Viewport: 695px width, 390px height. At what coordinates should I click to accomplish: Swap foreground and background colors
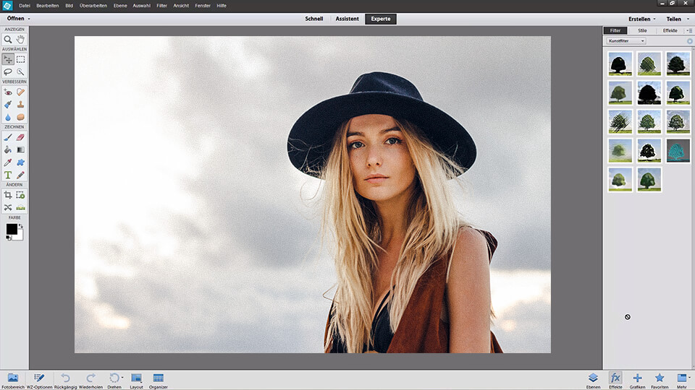(21, 226)
